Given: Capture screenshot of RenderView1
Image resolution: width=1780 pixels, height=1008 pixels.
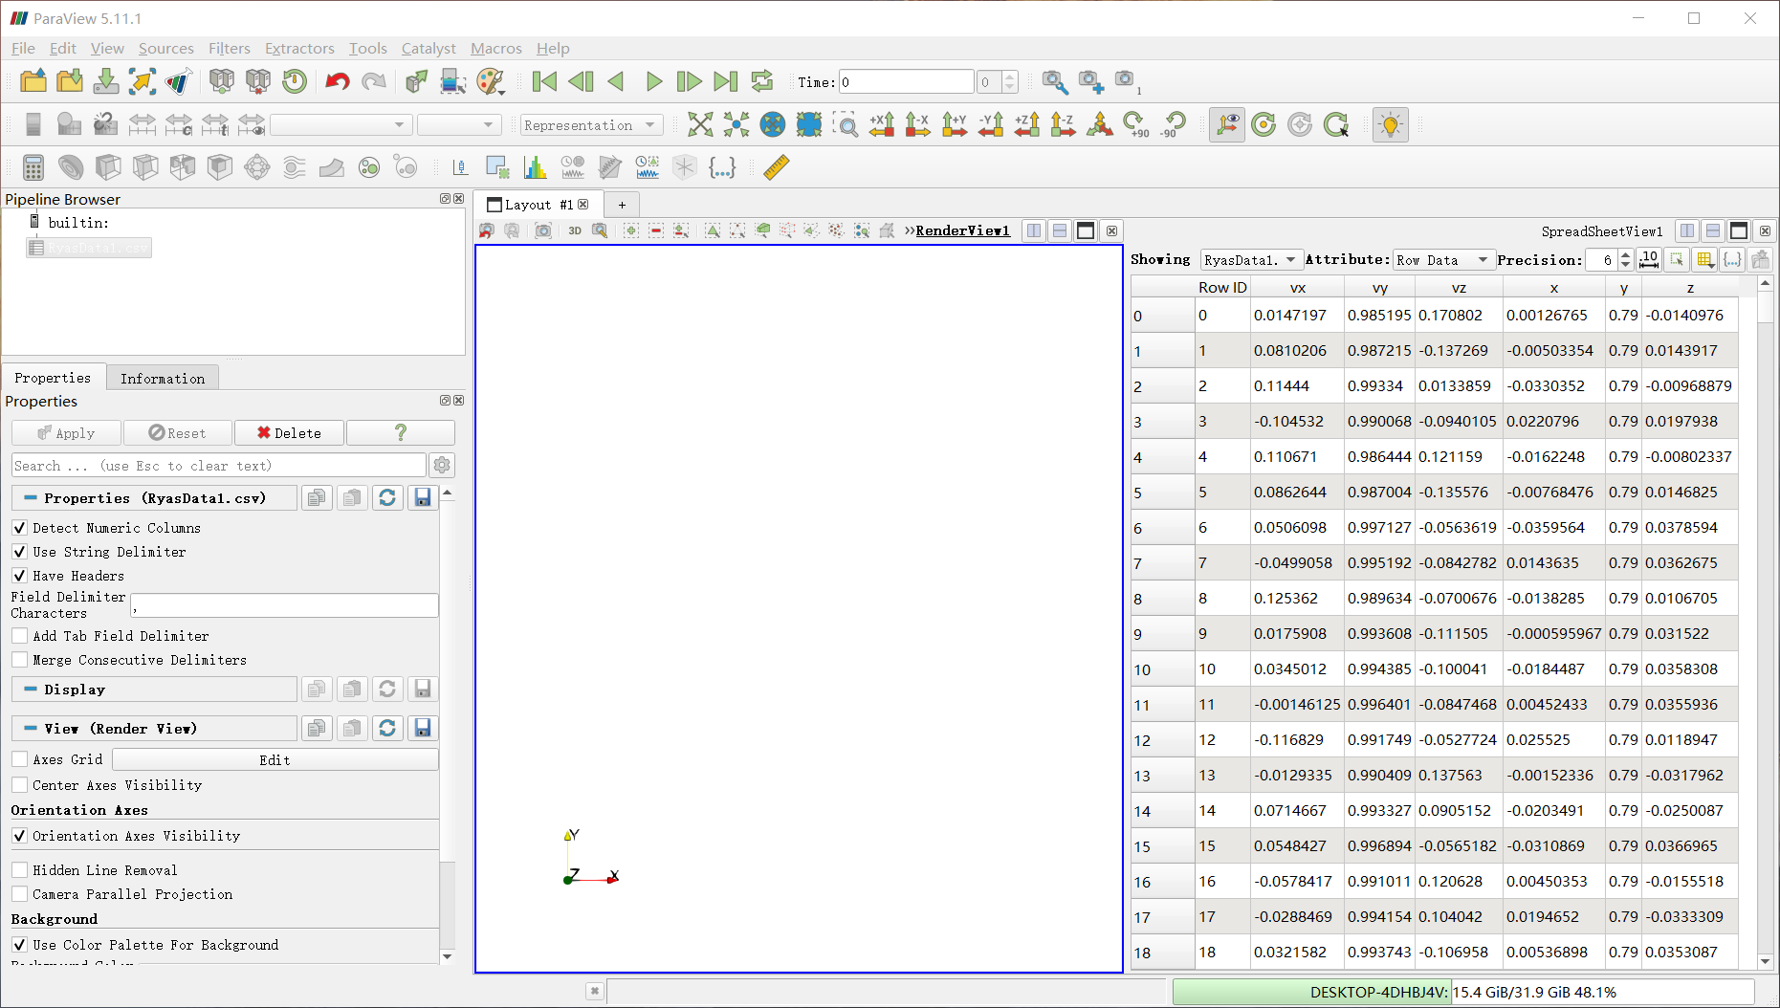Looking at the screenshot, I should tap(543, 230).
